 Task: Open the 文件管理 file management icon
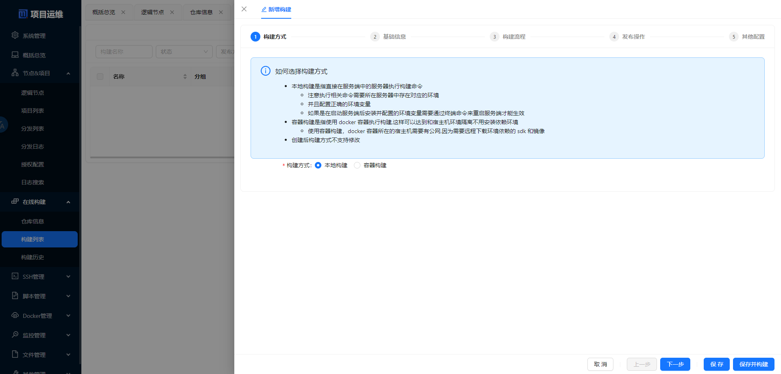pos(15,354)
